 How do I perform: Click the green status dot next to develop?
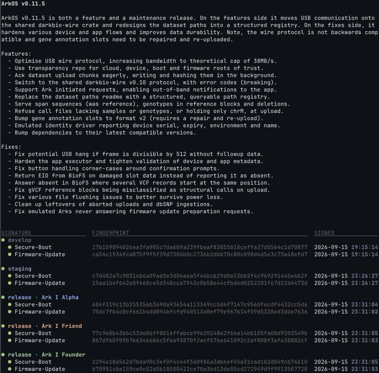(x=3, y=240)
